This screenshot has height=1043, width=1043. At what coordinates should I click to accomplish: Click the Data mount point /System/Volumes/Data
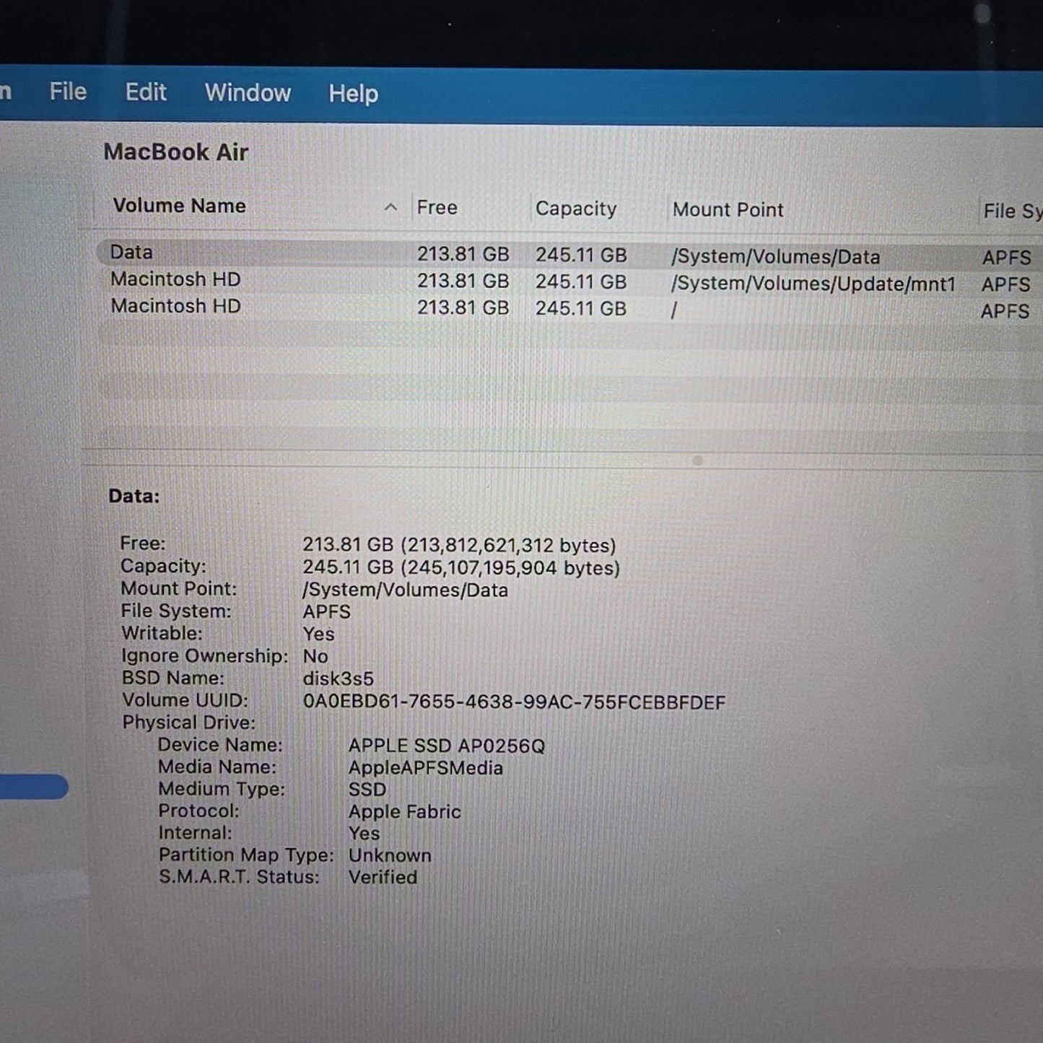point(776,257)
